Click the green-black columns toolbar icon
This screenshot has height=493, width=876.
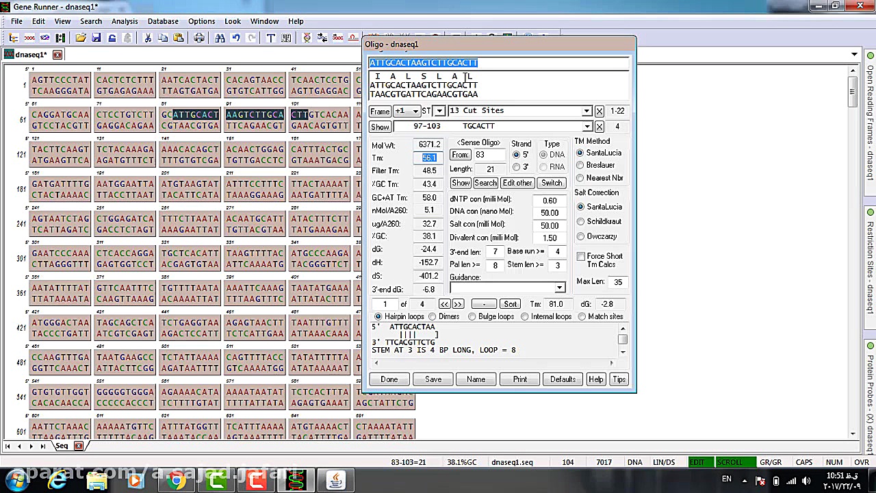pyautogui.click(x=61, y=38)
